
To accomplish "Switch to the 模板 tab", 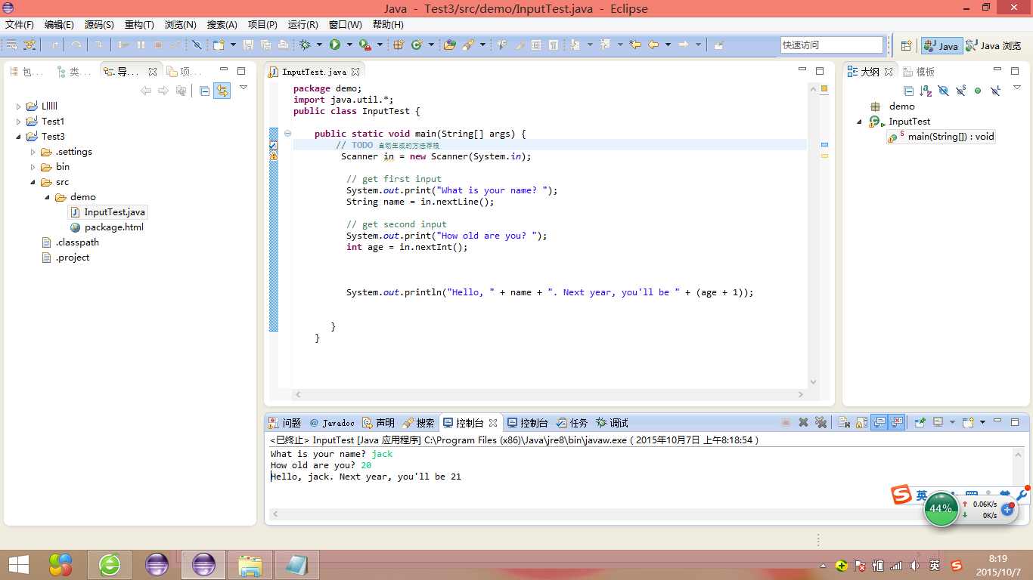I will coord(919,72).
